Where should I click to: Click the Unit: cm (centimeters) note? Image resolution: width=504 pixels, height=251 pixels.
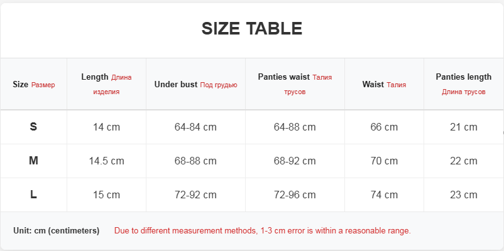click(57, 230)
